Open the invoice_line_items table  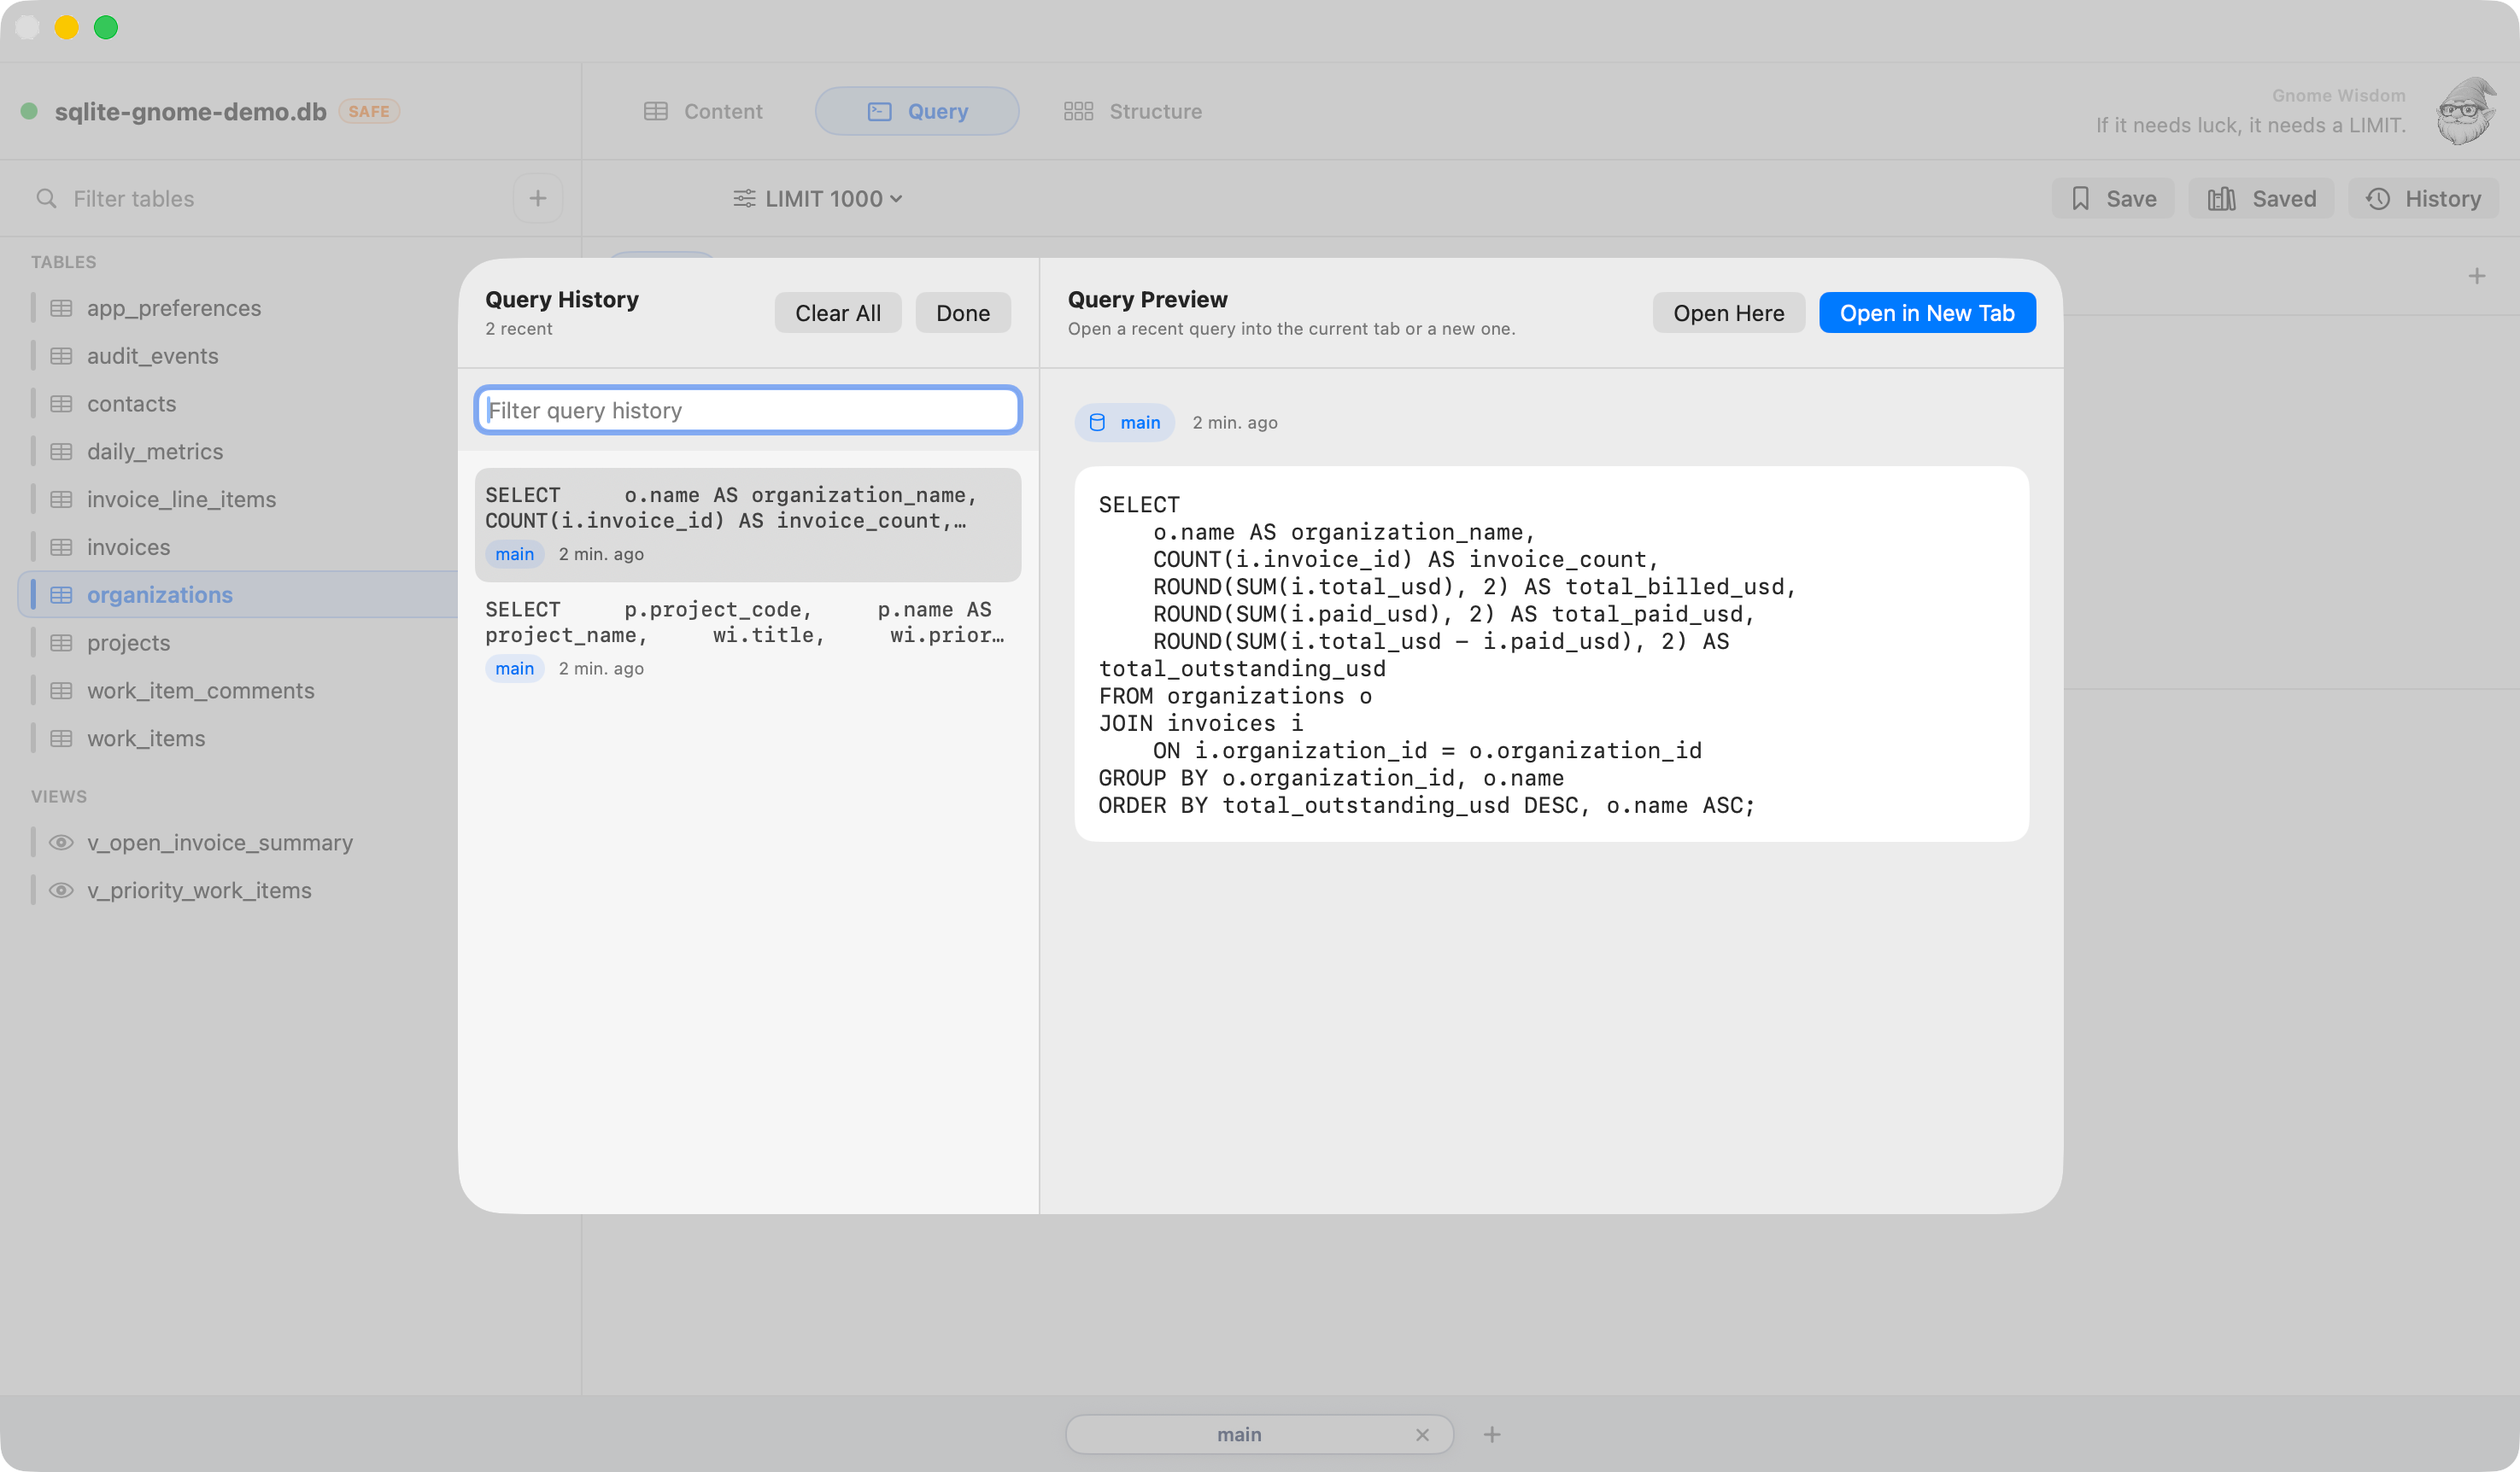[181, 499]
